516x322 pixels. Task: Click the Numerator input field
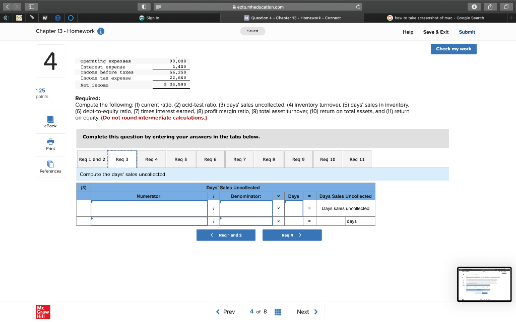[x=149, y=208]
